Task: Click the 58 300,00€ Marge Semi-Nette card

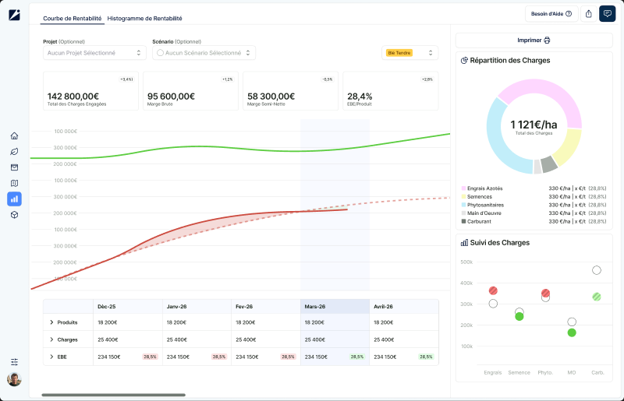Action: [x=290, y=91]
